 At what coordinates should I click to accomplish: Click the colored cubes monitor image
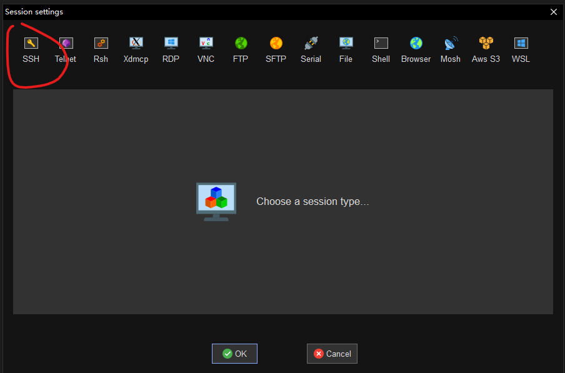click(216, 202)
